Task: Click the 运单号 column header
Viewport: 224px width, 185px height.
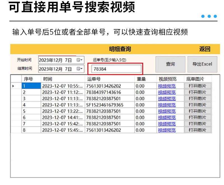Action: [x=110, y=79]
